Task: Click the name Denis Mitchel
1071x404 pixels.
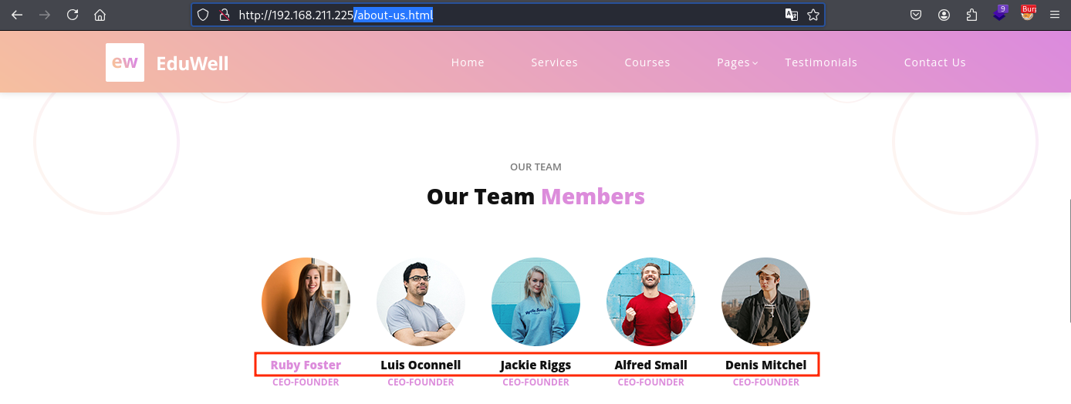Action: [x=765, y=365]
